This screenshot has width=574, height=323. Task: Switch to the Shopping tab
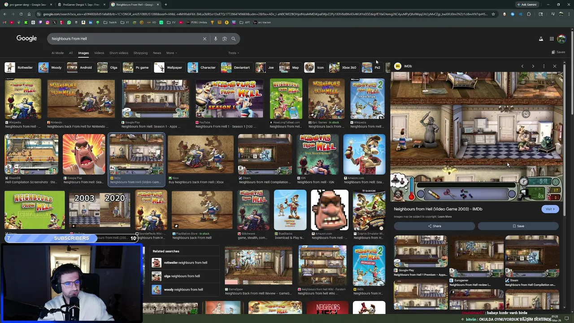pyautogui.click(x=140, y=53)
